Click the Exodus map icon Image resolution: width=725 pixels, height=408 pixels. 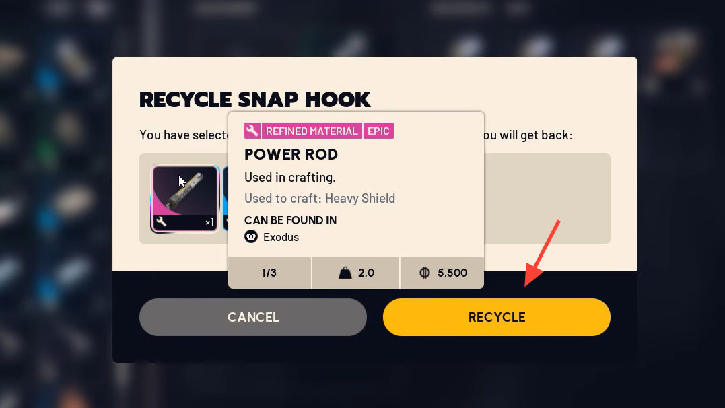pyautogui.click(x=251, y=237)
